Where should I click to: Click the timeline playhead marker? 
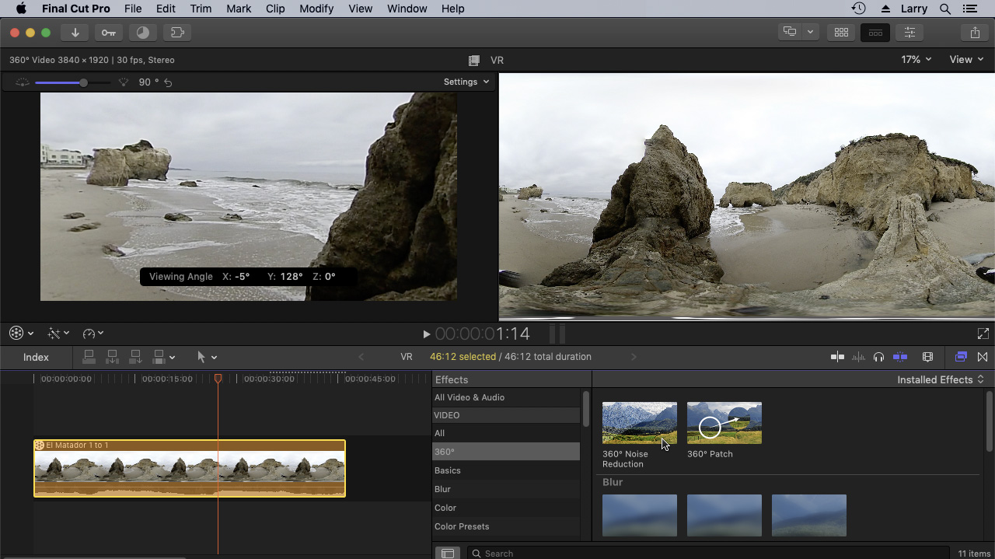[218, 379]
